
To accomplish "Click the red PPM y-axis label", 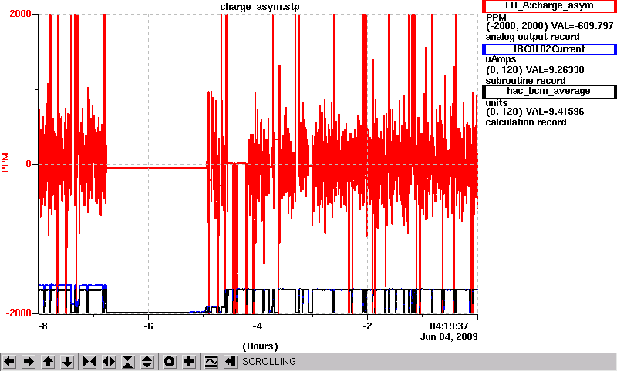I will [x=5, y=163].
